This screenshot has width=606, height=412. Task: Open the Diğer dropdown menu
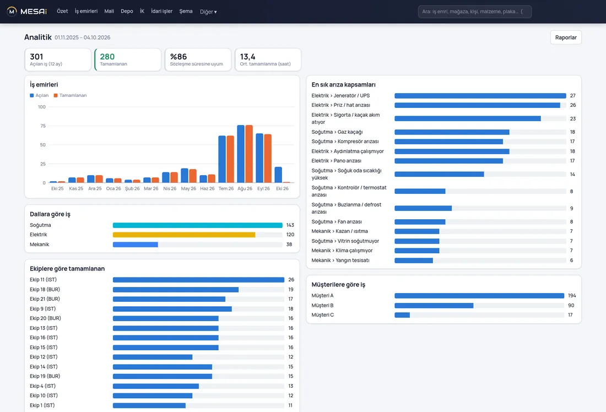tap(208, 12)
